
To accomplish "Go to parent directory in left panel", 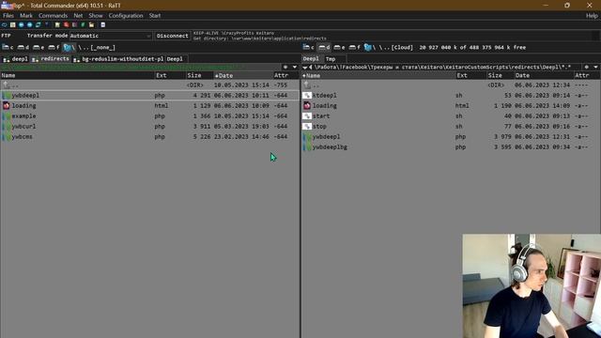I will (85, 48).
